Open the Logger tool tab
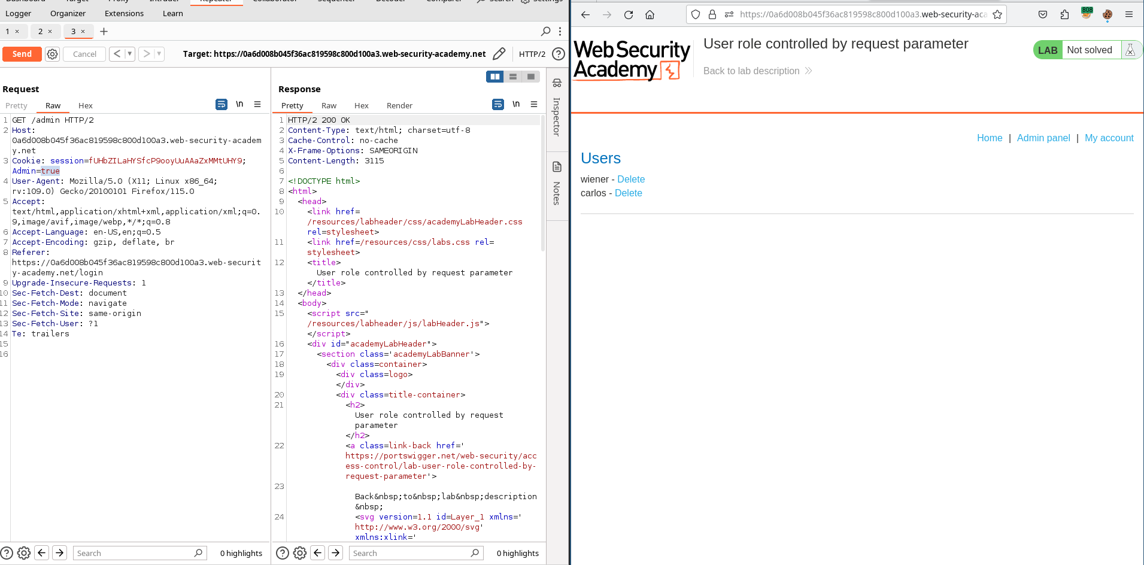1144x565 pixels. 19,13
